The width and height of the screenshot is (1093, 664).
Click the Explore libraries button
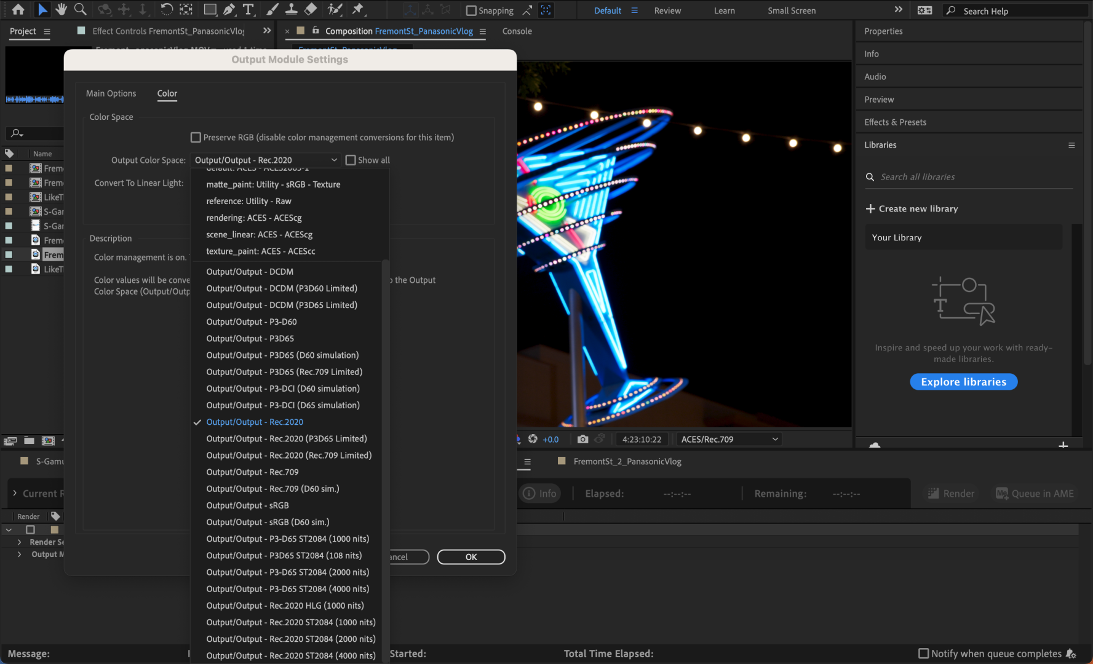[x=963, y=382]
